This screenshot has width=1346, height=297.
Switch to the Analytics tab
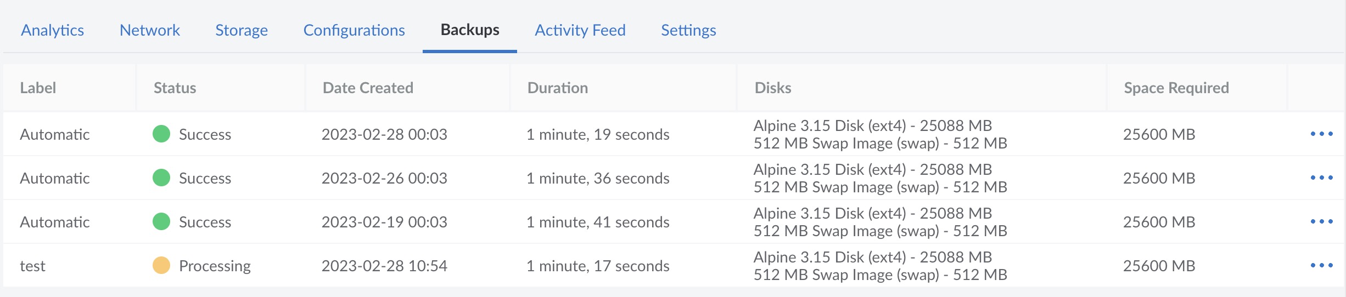click(53, 30)
